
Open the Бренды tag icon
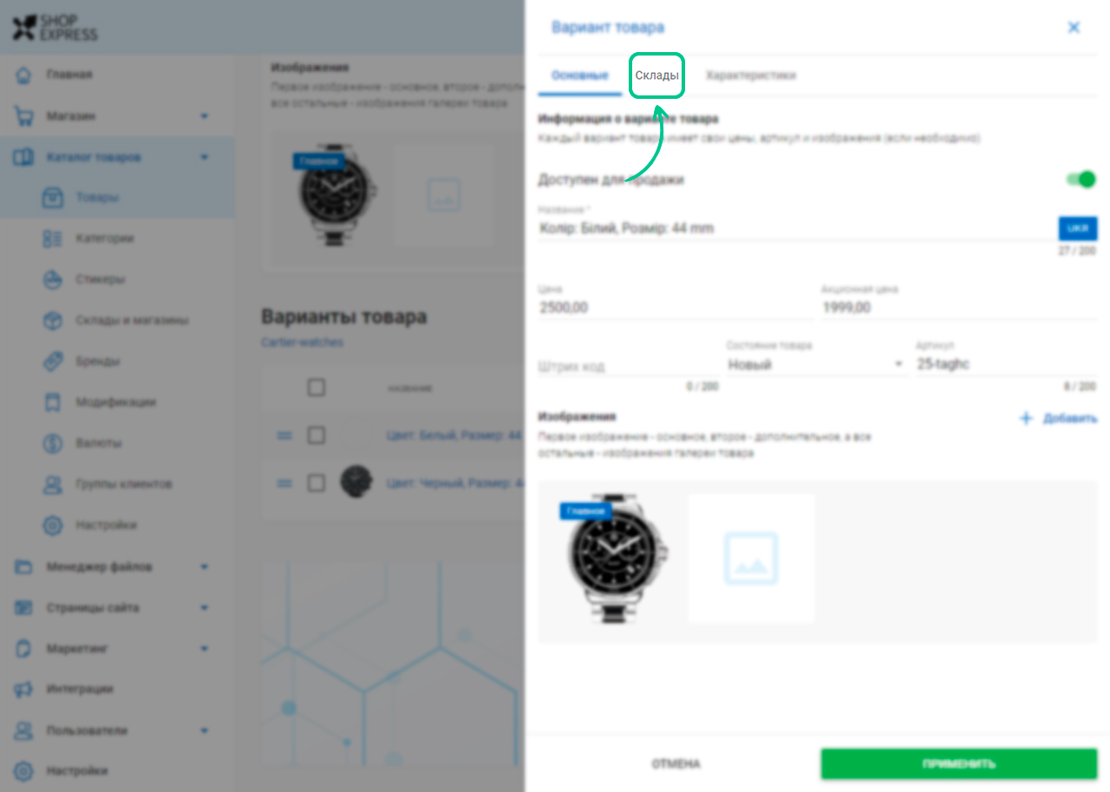click(53, 362)
